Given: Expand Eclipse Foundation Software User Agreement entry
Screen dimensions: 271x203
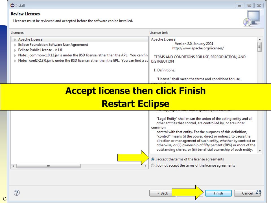Looking at the screenshot, I should tap(15, 45).
